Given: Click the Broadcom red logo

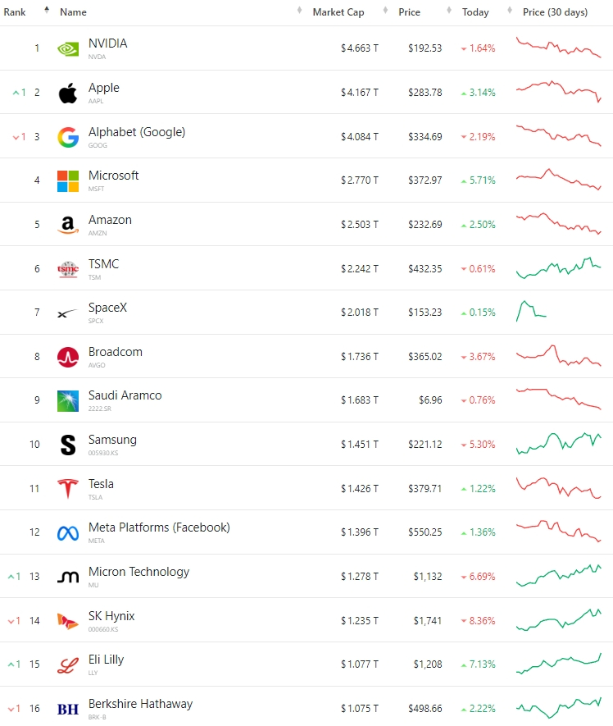Looking at the screenshot, I should [x=68, y=357].
